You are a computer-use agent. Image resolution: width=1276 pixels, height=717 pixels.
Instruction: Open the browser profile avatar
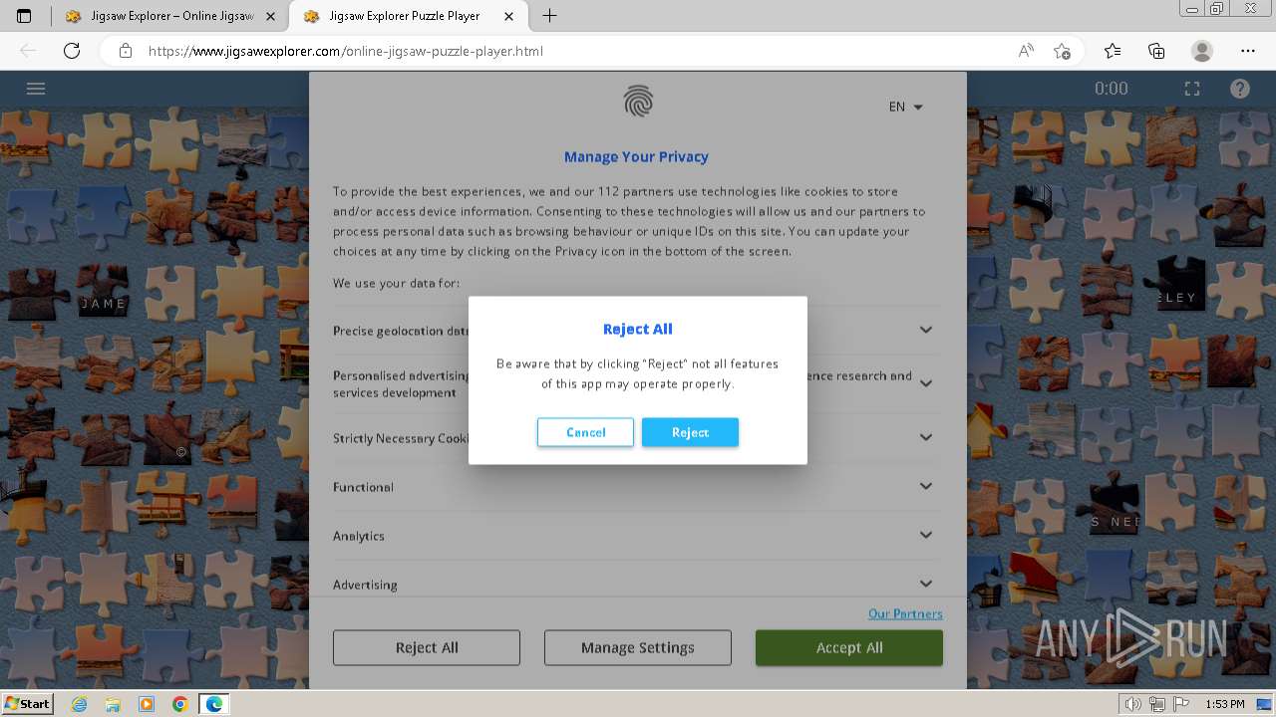(x=1202, y=51)
